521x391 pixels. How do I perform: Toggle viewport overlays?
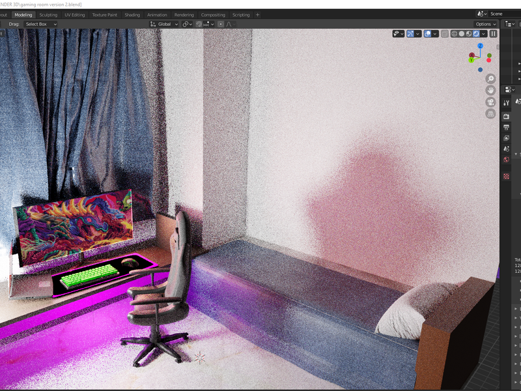click(x=428, y=34)
